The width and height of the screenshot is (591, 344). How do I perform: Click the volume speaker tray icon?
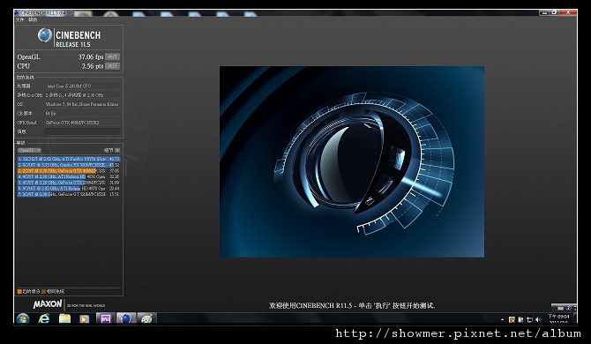pos(539,319)
